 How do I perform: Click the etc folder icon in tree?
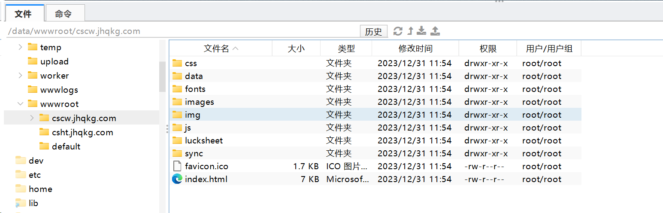point(21,175)
